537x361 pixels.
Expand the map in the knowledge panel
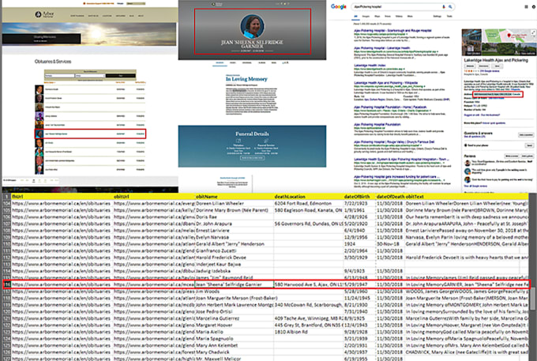pos(533,32)
